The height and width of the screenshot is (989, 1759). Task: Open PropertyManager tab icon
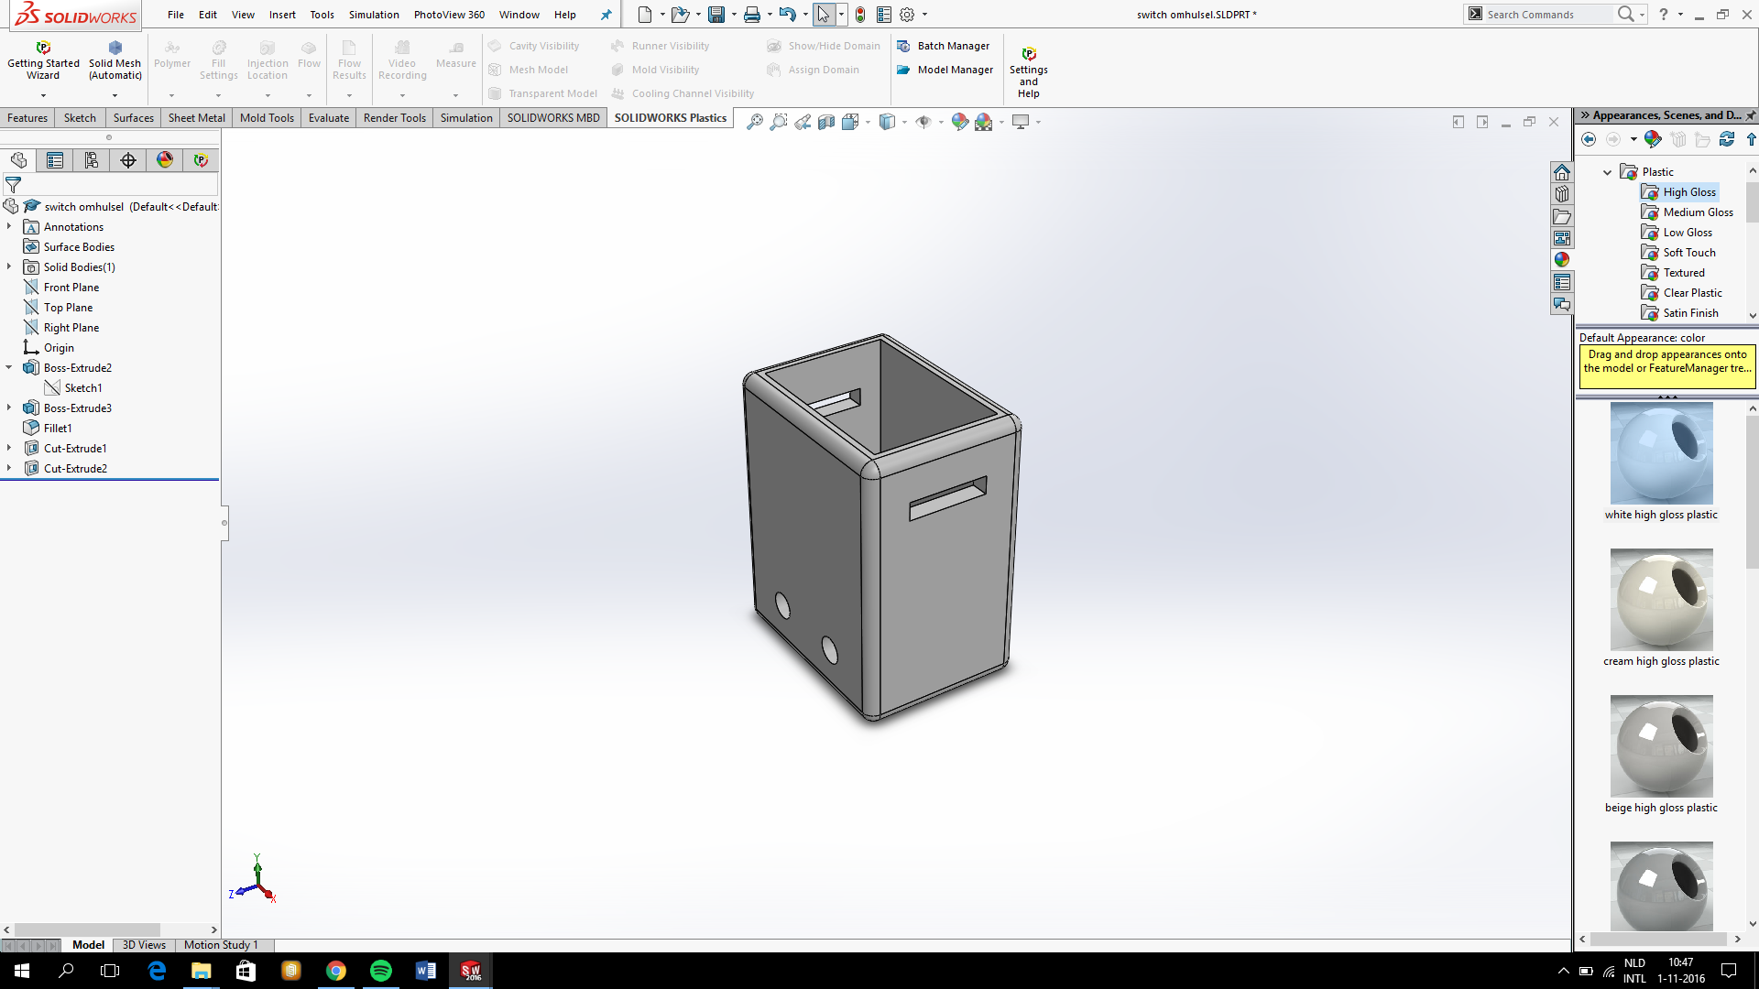[x=55, y=160]
